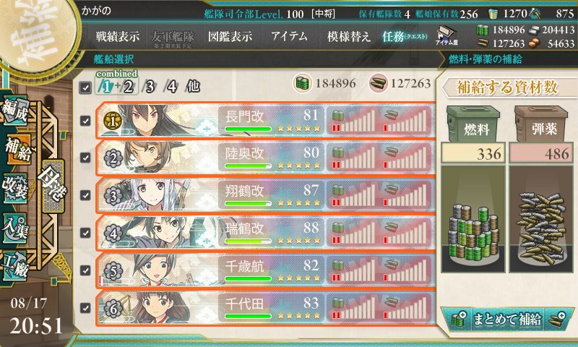
Task: Open the 戦績表示 battle record menu
Action: [118, 36]
